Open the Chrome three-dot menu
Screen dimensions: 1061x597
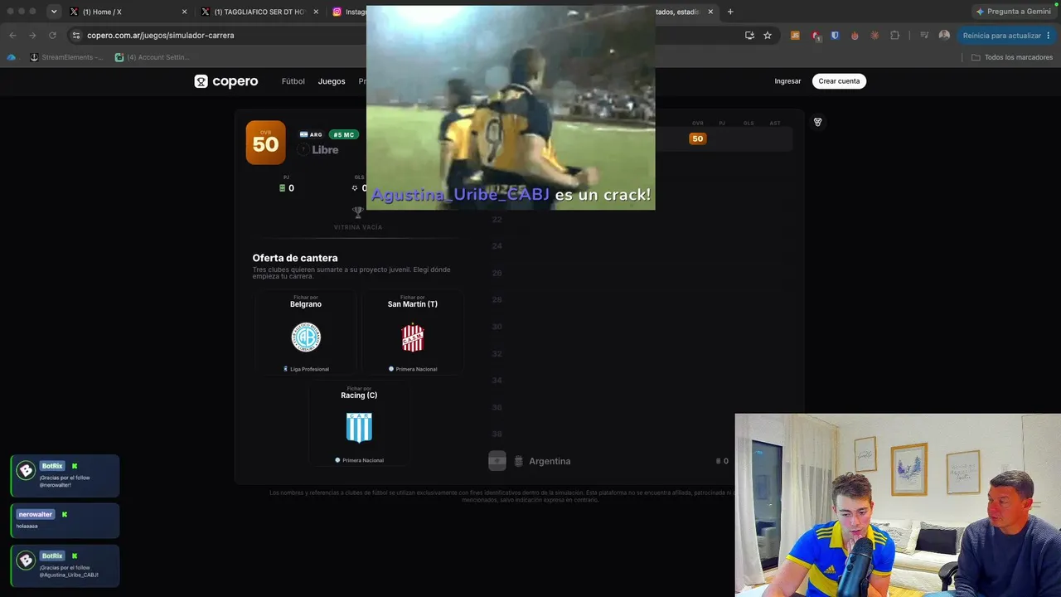tap(1049, 36)
